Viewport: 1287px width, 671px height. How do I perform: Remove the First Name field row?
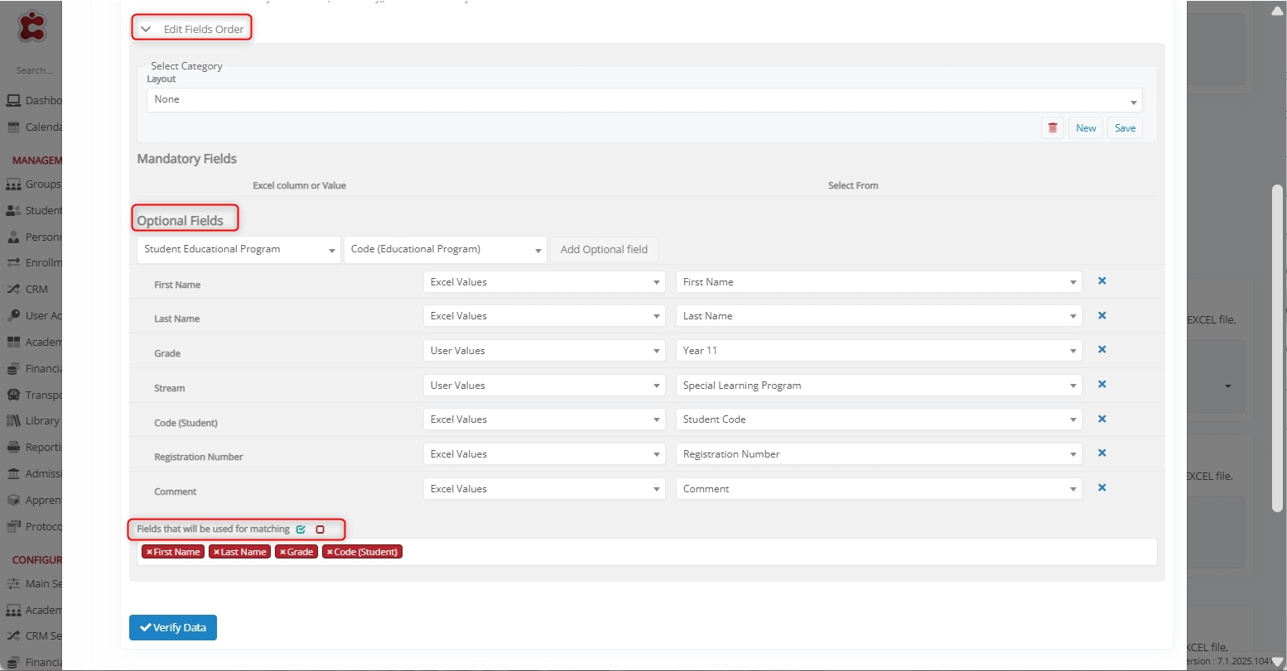(1101, 281)
